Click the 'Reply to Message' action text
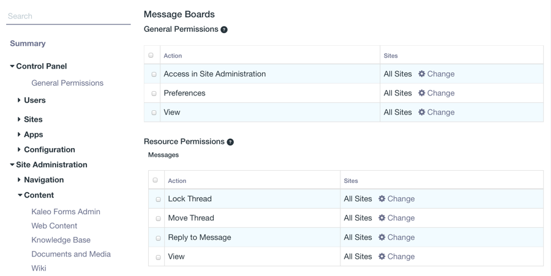Viewport: 551px width, 276px height. [x=200, y=237]
